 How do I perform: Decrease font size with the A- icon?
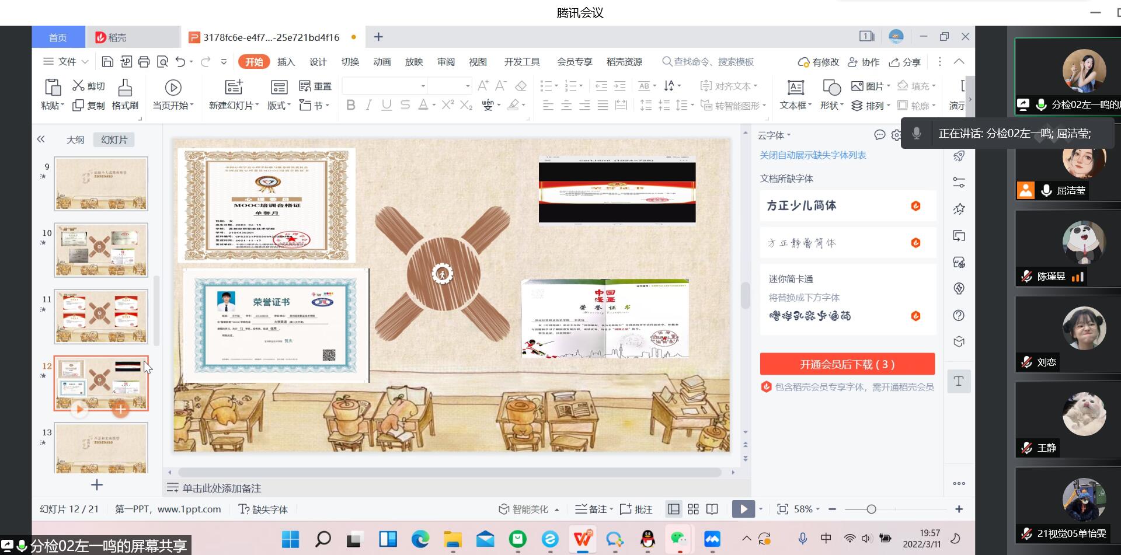click(501, 86)
